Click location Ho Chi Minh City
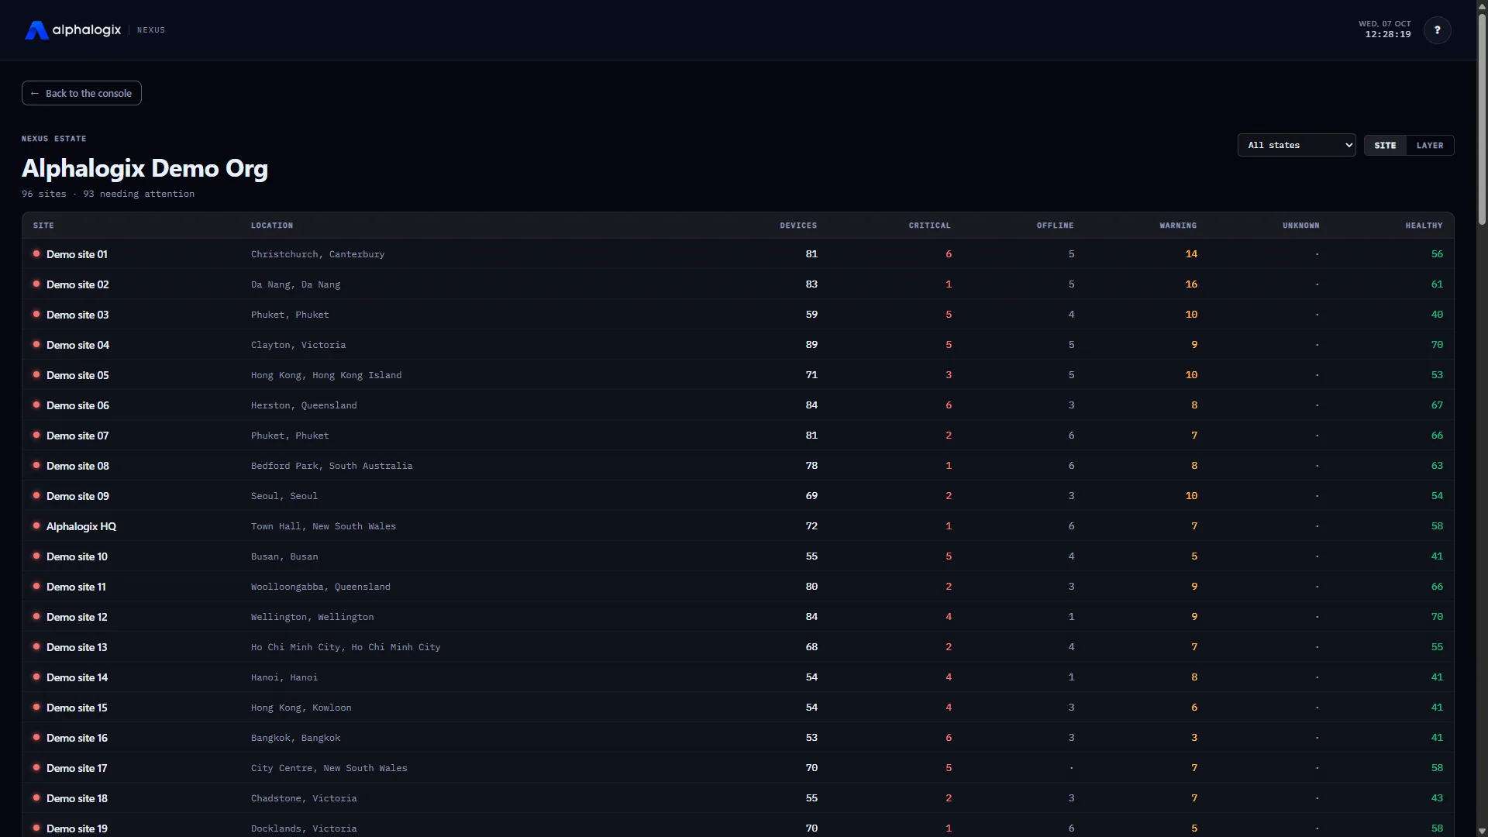Image resolution: width=1488 pixels, height=837 pixels. [346, 647]
